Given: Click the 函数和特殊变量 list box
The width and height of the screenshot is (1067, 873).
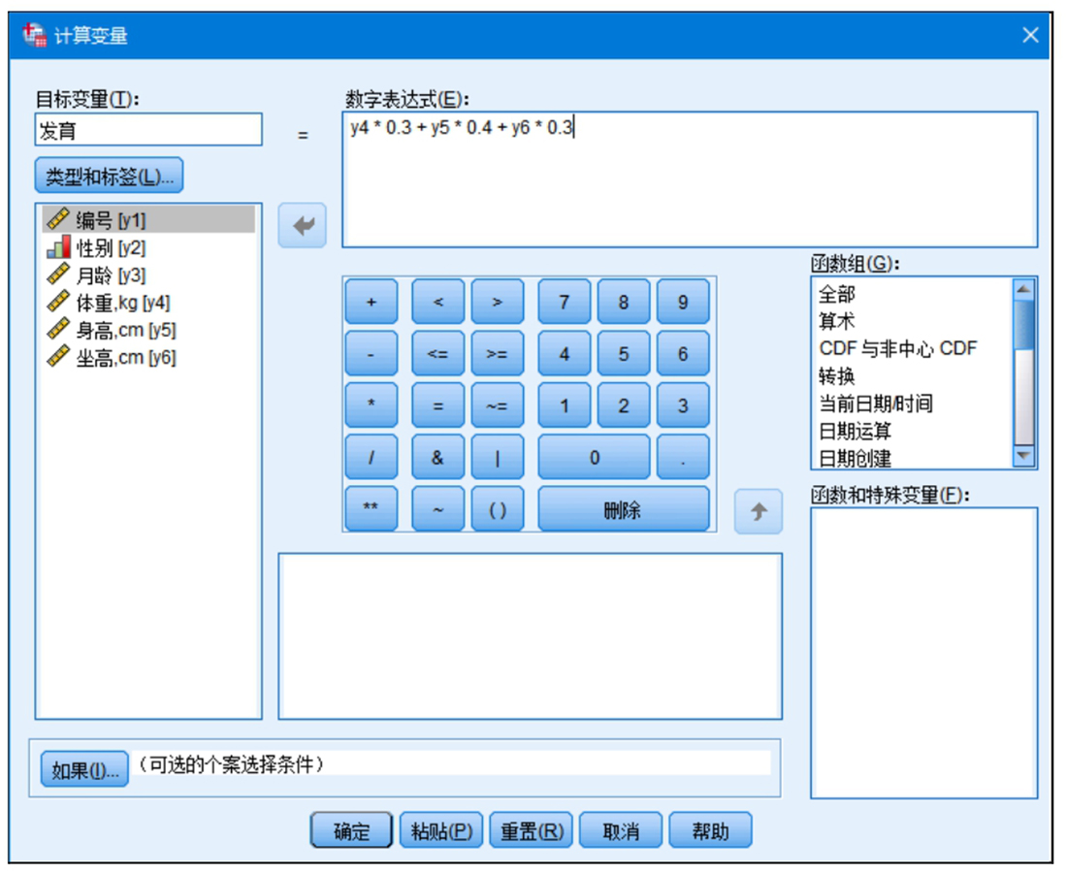Looking at the screenshot, I should [924, 653].
